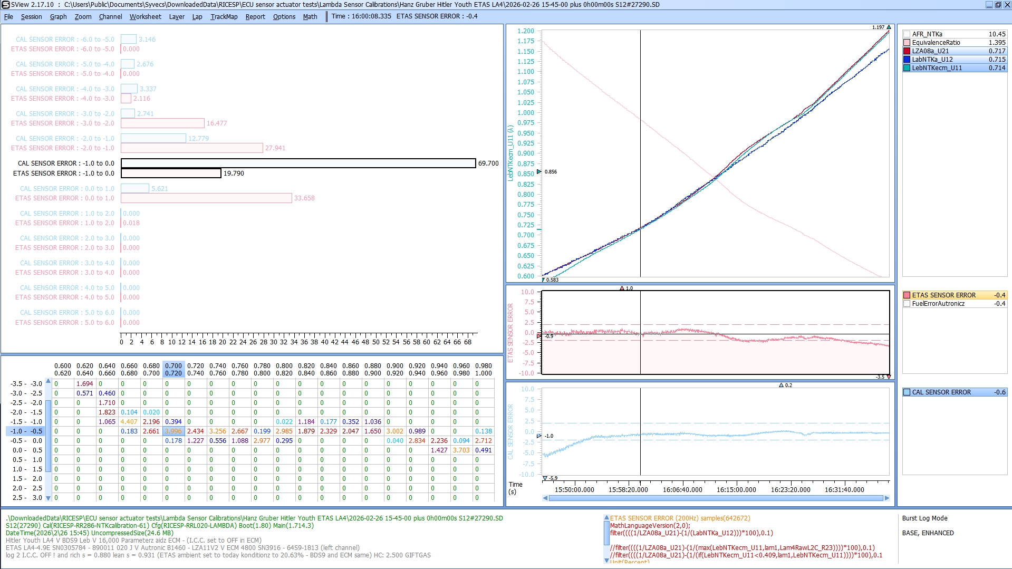Image resolution: width=1012 pixels, height=569 pixels.
Task: Open the Math menu
Action: tap(310, 17)
